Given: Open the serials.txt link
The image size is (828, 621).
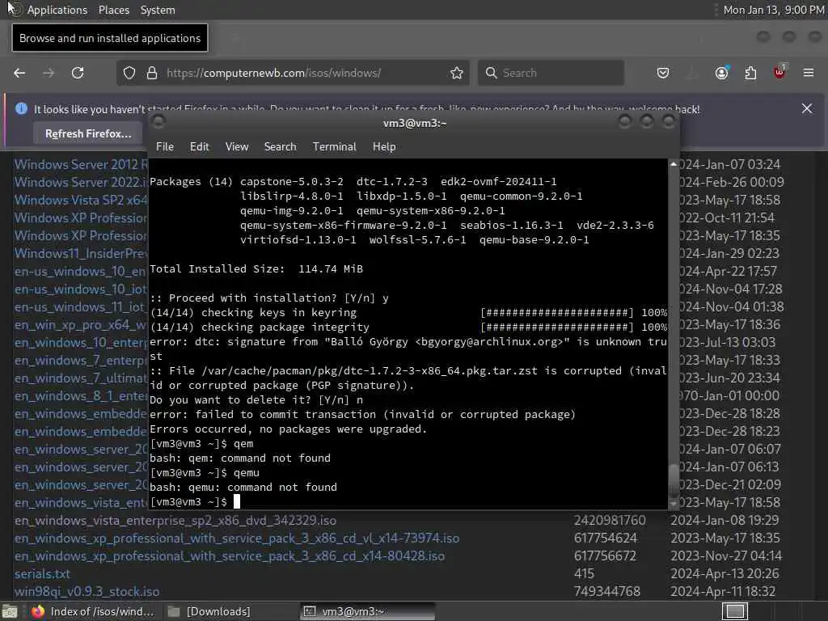Looking at the screenshot, I should tap(42, 574).
